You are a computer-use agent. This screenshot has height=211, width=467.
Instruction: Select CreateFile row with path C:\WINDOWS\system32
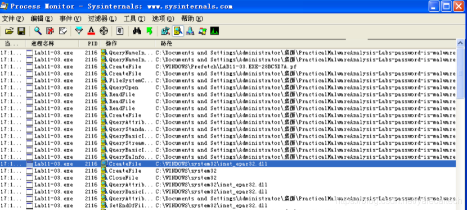point(228,171)
